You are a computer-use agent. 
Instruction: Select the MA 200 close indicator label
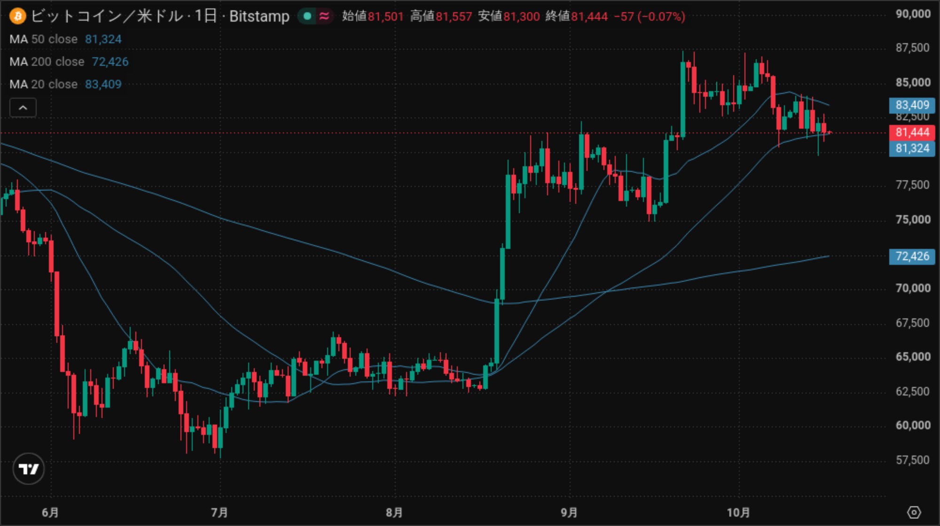(x=47, y=62)
